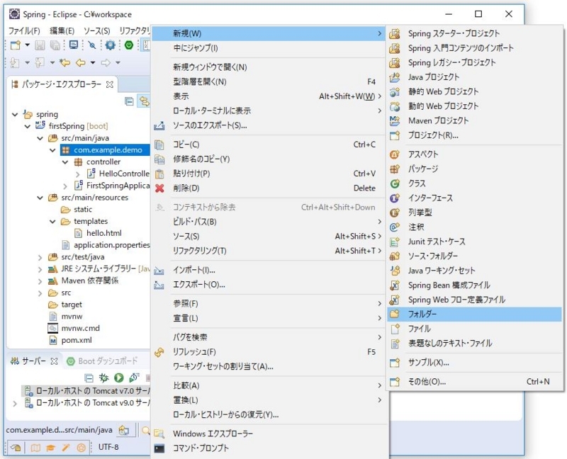This screenshot has width=567, height=459.
Task: Select the static folder
Action: point(83,210)
